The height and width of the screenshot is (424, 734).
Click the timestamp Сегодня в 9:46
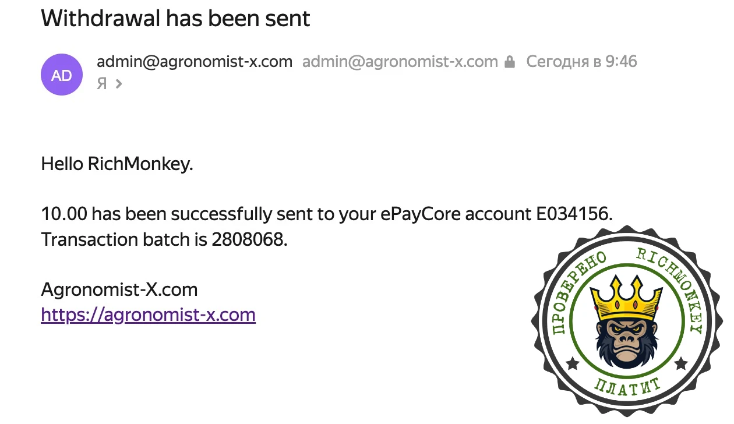tap(581, 62)
